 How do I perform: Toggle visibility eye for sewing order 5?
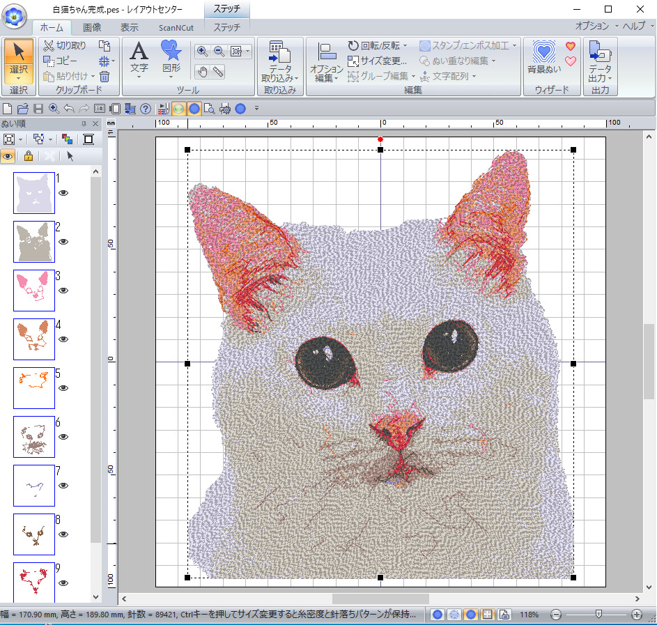pos(63,388)
